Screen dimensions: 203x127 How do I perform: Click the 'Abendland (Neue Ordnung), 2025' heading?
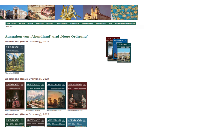click(27, 41)
